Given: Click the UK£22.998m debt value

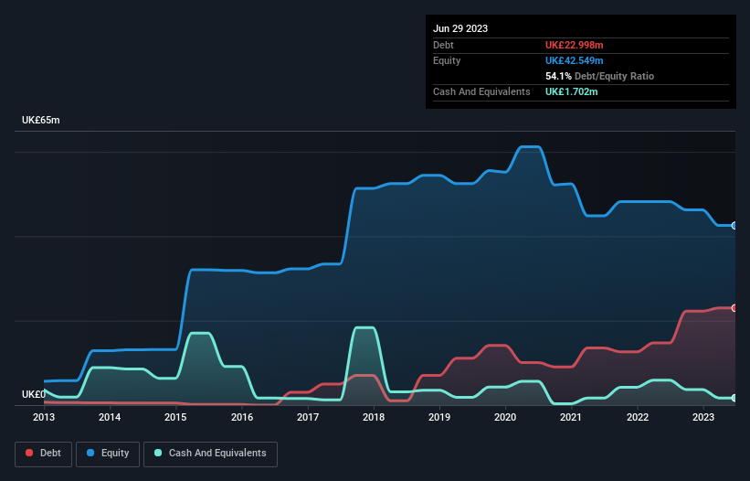Looking at the screenshot, I should [x=574, y=45].
